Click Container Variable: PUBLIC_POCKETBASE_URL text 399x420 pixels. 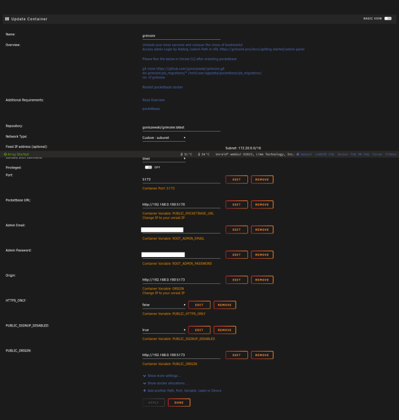pyautogui.click(x=178, y=213)
